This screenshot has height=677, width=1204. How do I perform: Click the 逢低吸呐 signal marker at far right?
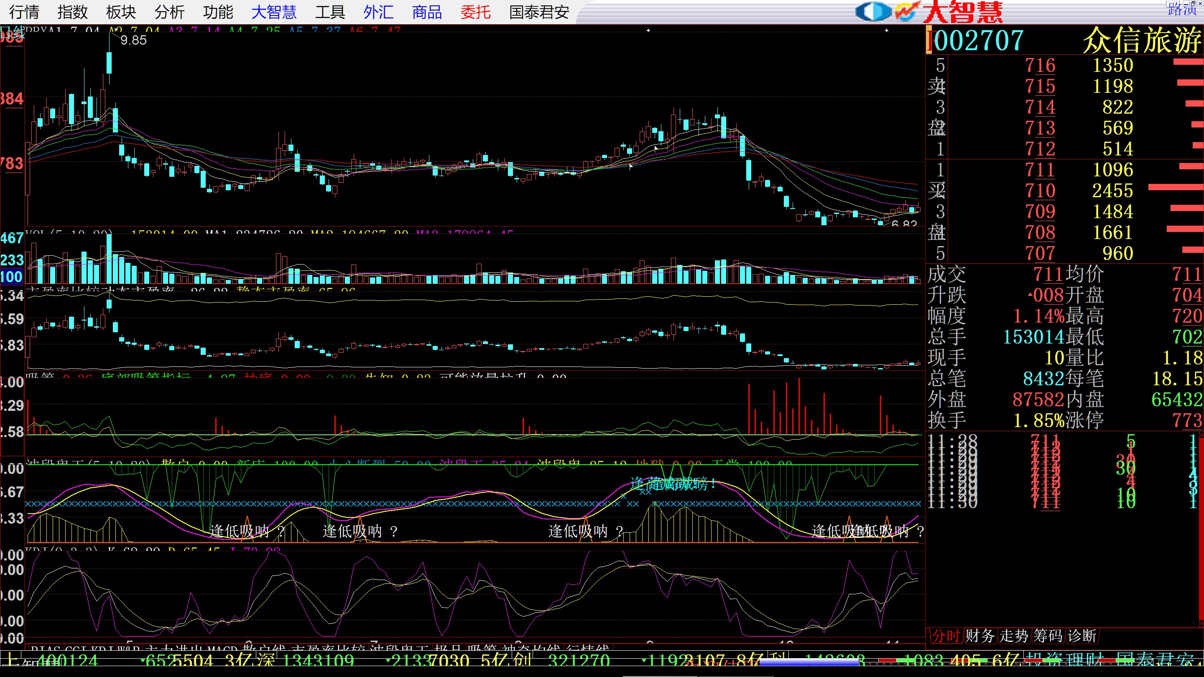[883, 531]
